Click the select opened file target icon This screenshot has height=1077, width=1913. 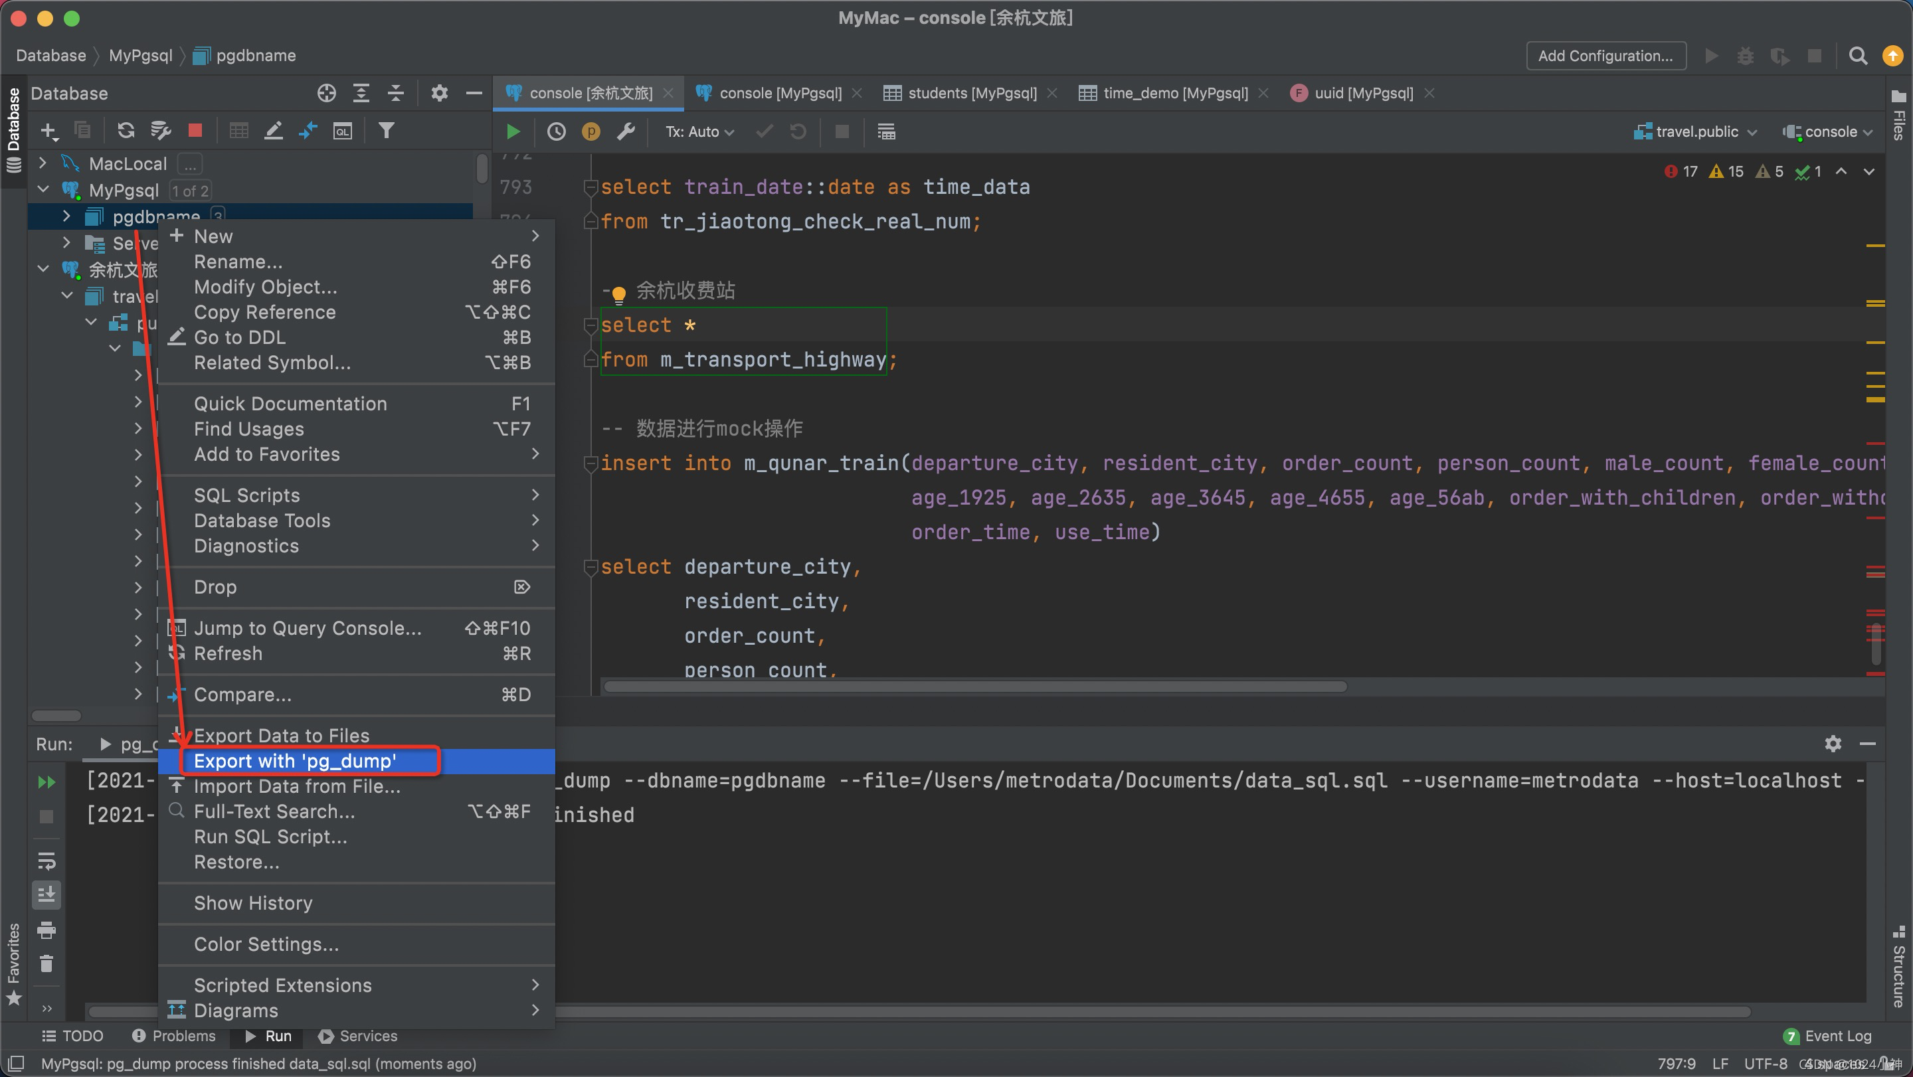click(x=327, y=93)
